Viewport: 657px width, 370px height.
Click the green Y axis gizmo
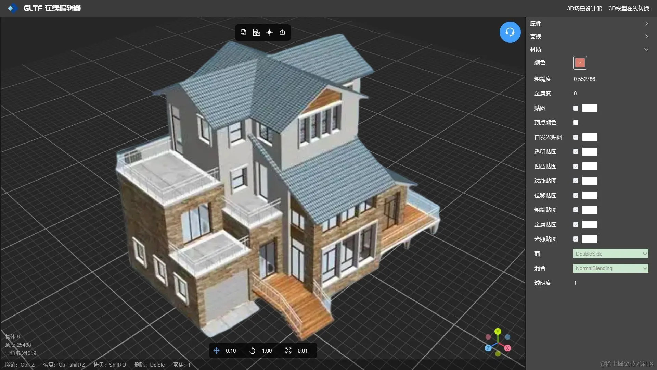pos(498,331)
